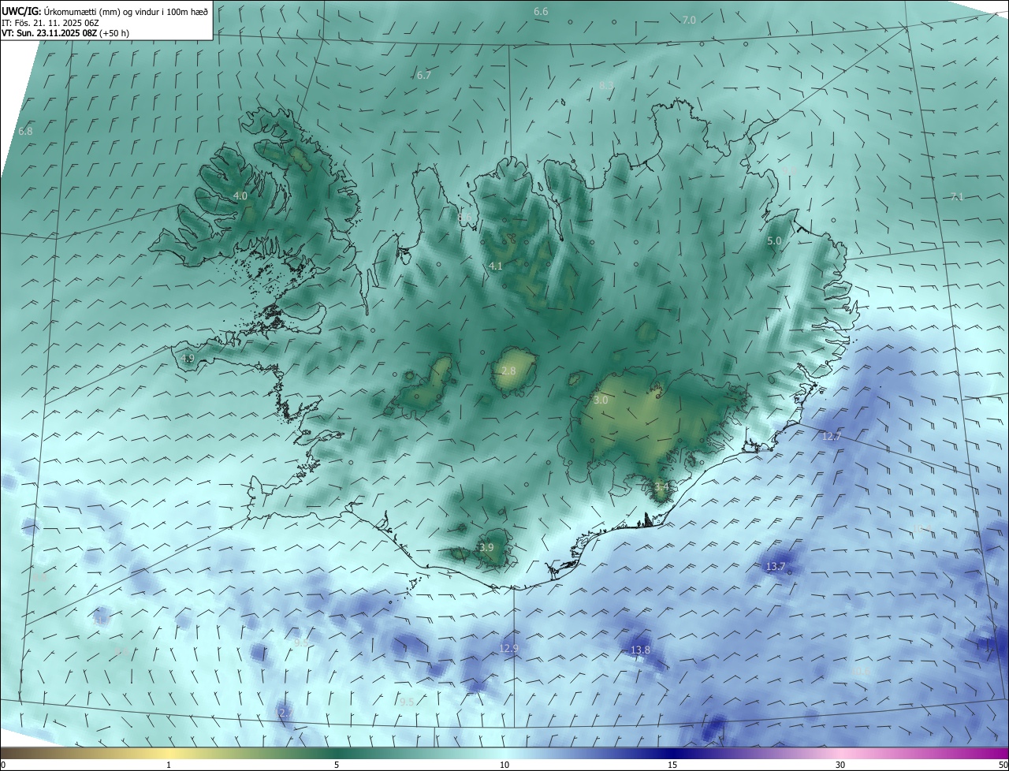1009x771 pixels.
Task: Click the 6.8 value label
Action: (25, 131)
